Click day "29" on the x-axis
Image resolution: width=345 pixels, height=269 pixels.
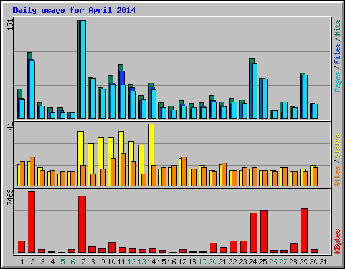coord(303,262)
